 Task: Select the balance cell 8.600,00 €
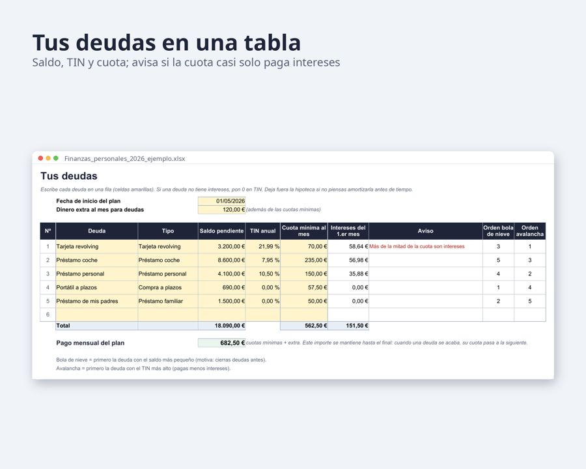(221, 260)
